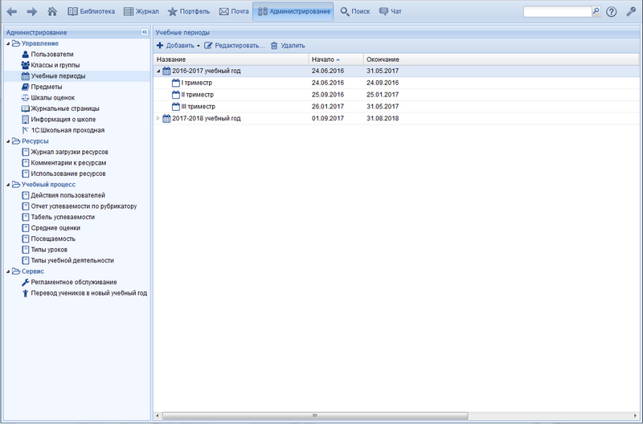The width and height of the screenshot is (643, 424).
Task: Collapse the Администрирование side panel
Action: [144, 32]
